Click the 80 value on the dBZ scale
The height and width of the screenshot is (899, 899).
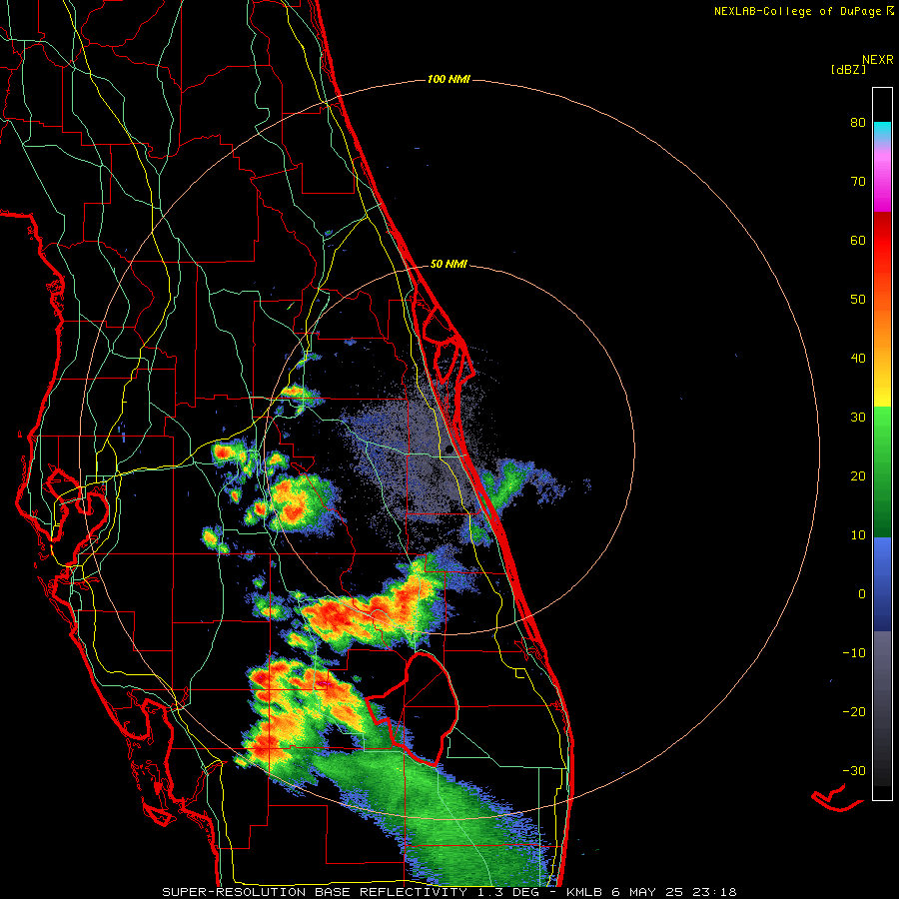tap(858, 123)
